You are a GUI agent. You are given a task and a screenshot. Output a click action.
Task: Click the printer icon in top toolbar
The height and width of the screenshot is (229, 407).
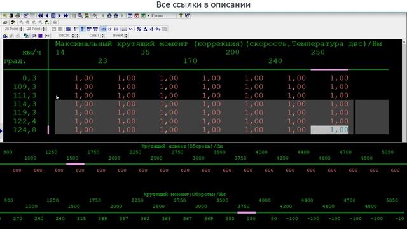coord(18,15)
